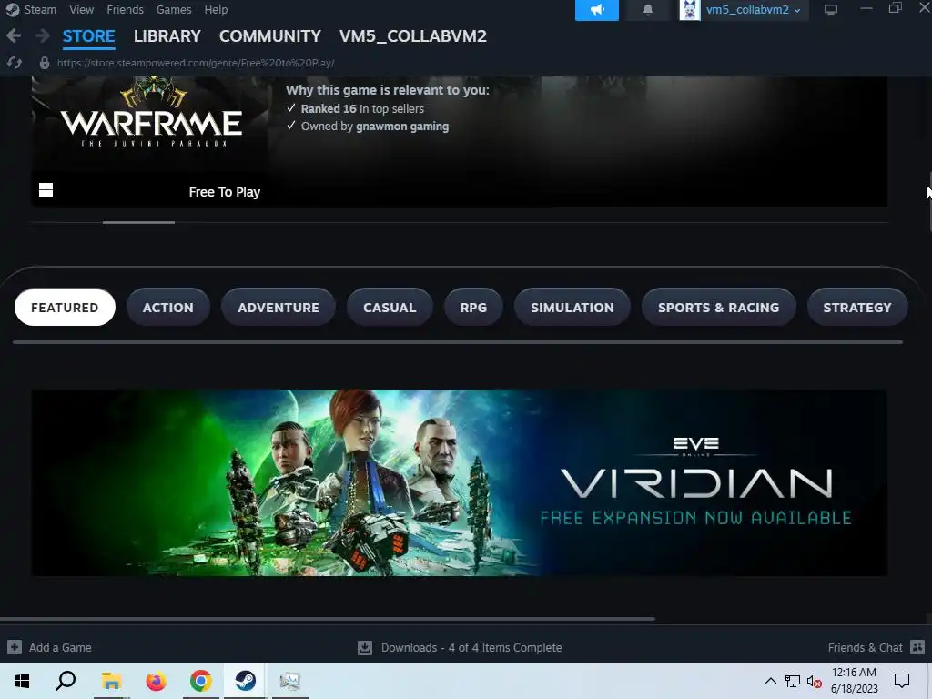Select the SIMULATION category tab
The width and height of the screenshot is (932, 699).
(x=572, y=308)
